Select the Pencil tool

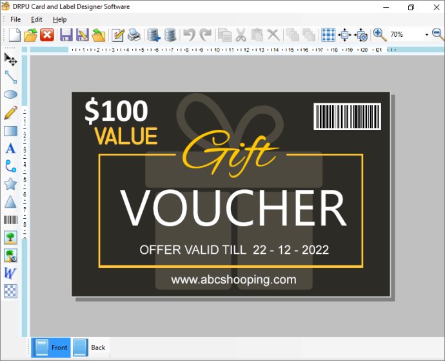click(10, 113)
